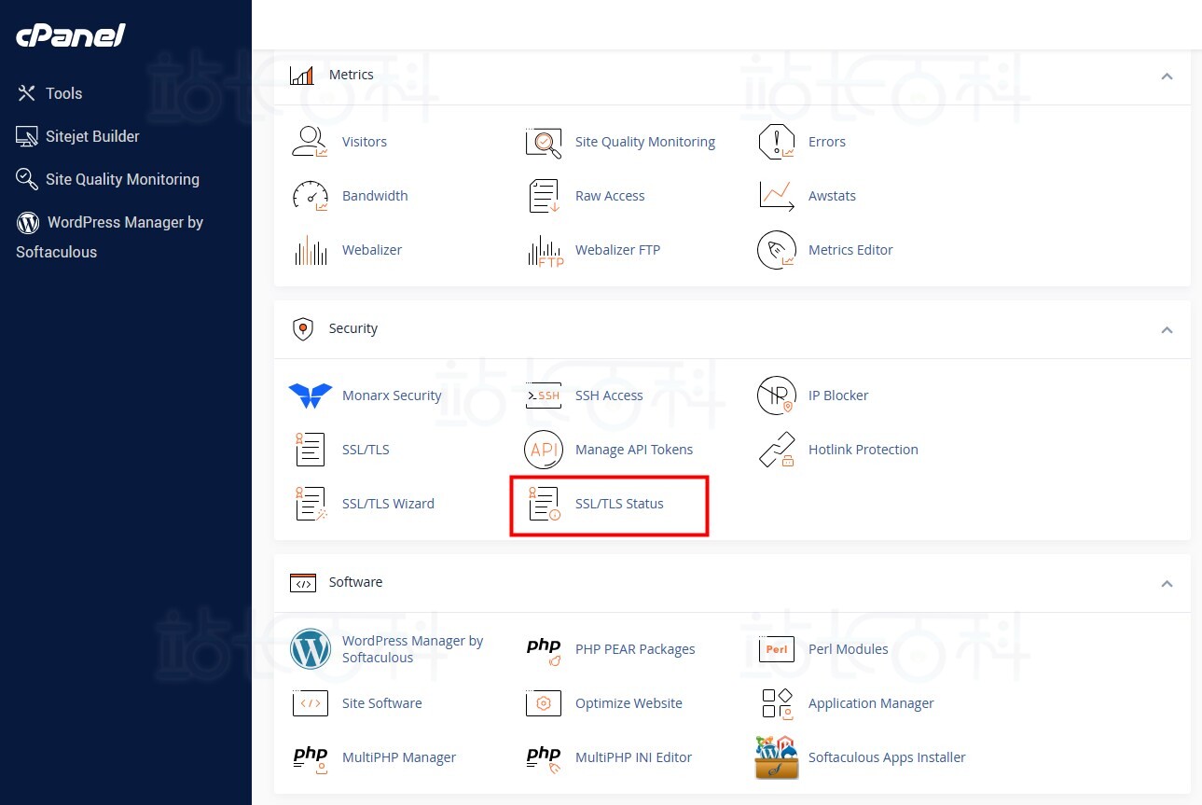This screenshot has height=805, width=1202.
Task: Open Tools from the sidebar
Action: (64, 93)
